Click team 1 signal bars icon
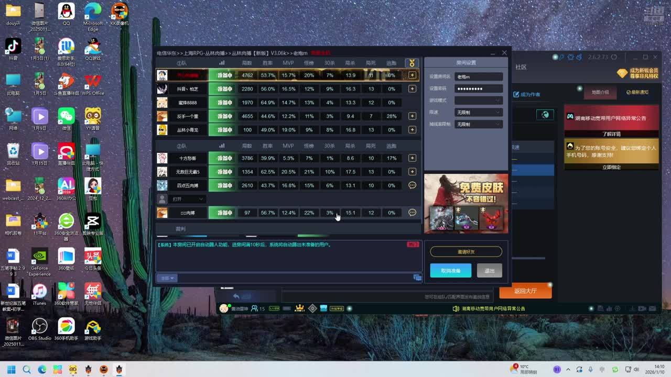This screenshot has width=671, height=377. pos(222,63)
